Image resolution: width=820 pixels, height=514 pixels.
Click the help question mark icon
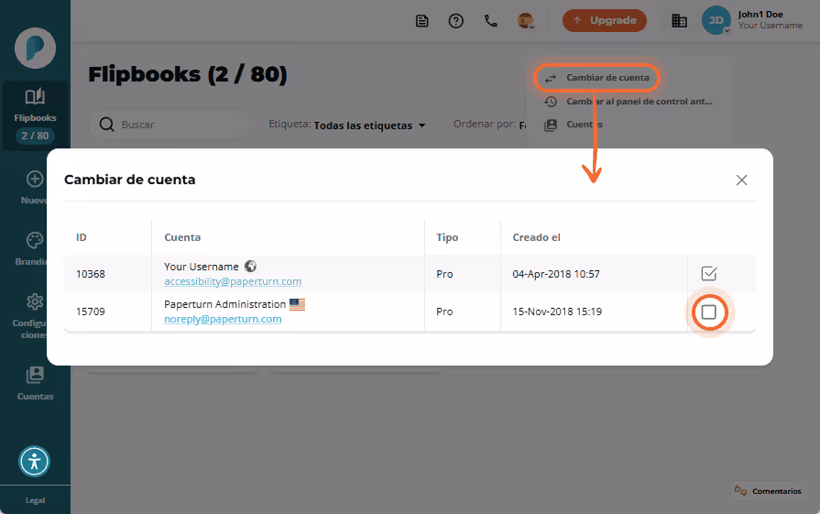456,21
